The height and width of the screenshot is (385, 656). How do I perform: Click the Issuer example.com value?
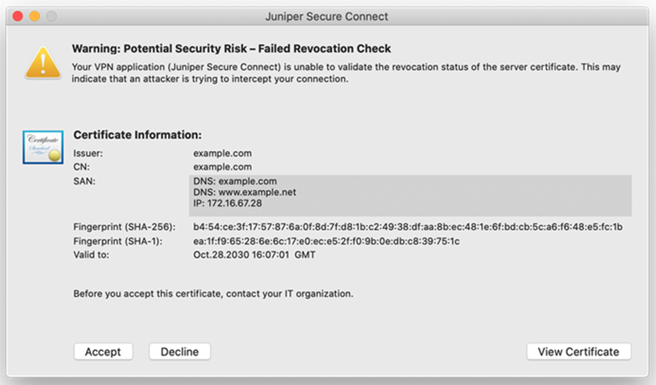(222, 153)
